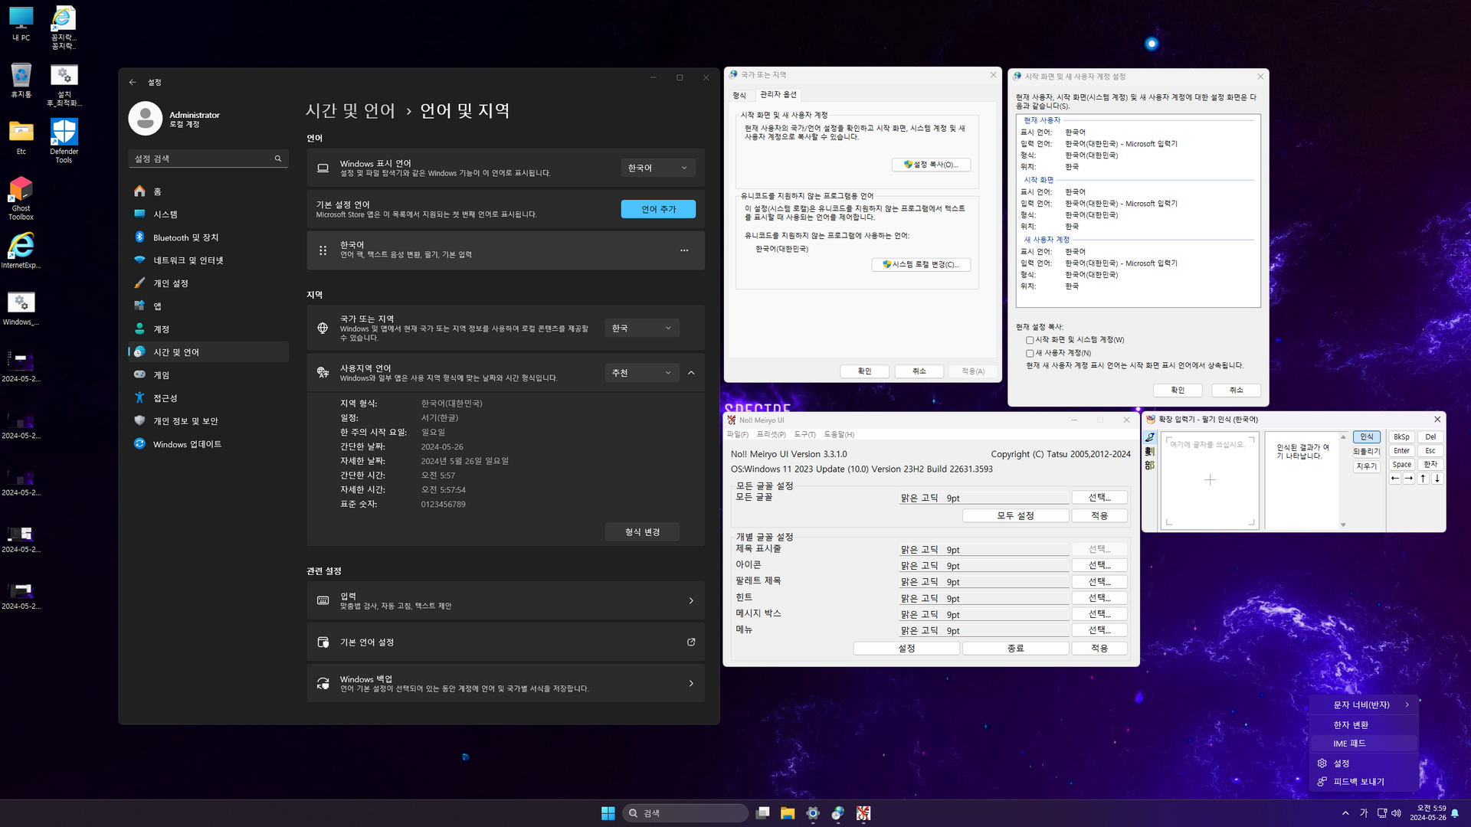Check 새 사용자 계정 checkbox
Image resolution: width=1471 pixels, height=827 pixels.
[x=1030, y=353]
